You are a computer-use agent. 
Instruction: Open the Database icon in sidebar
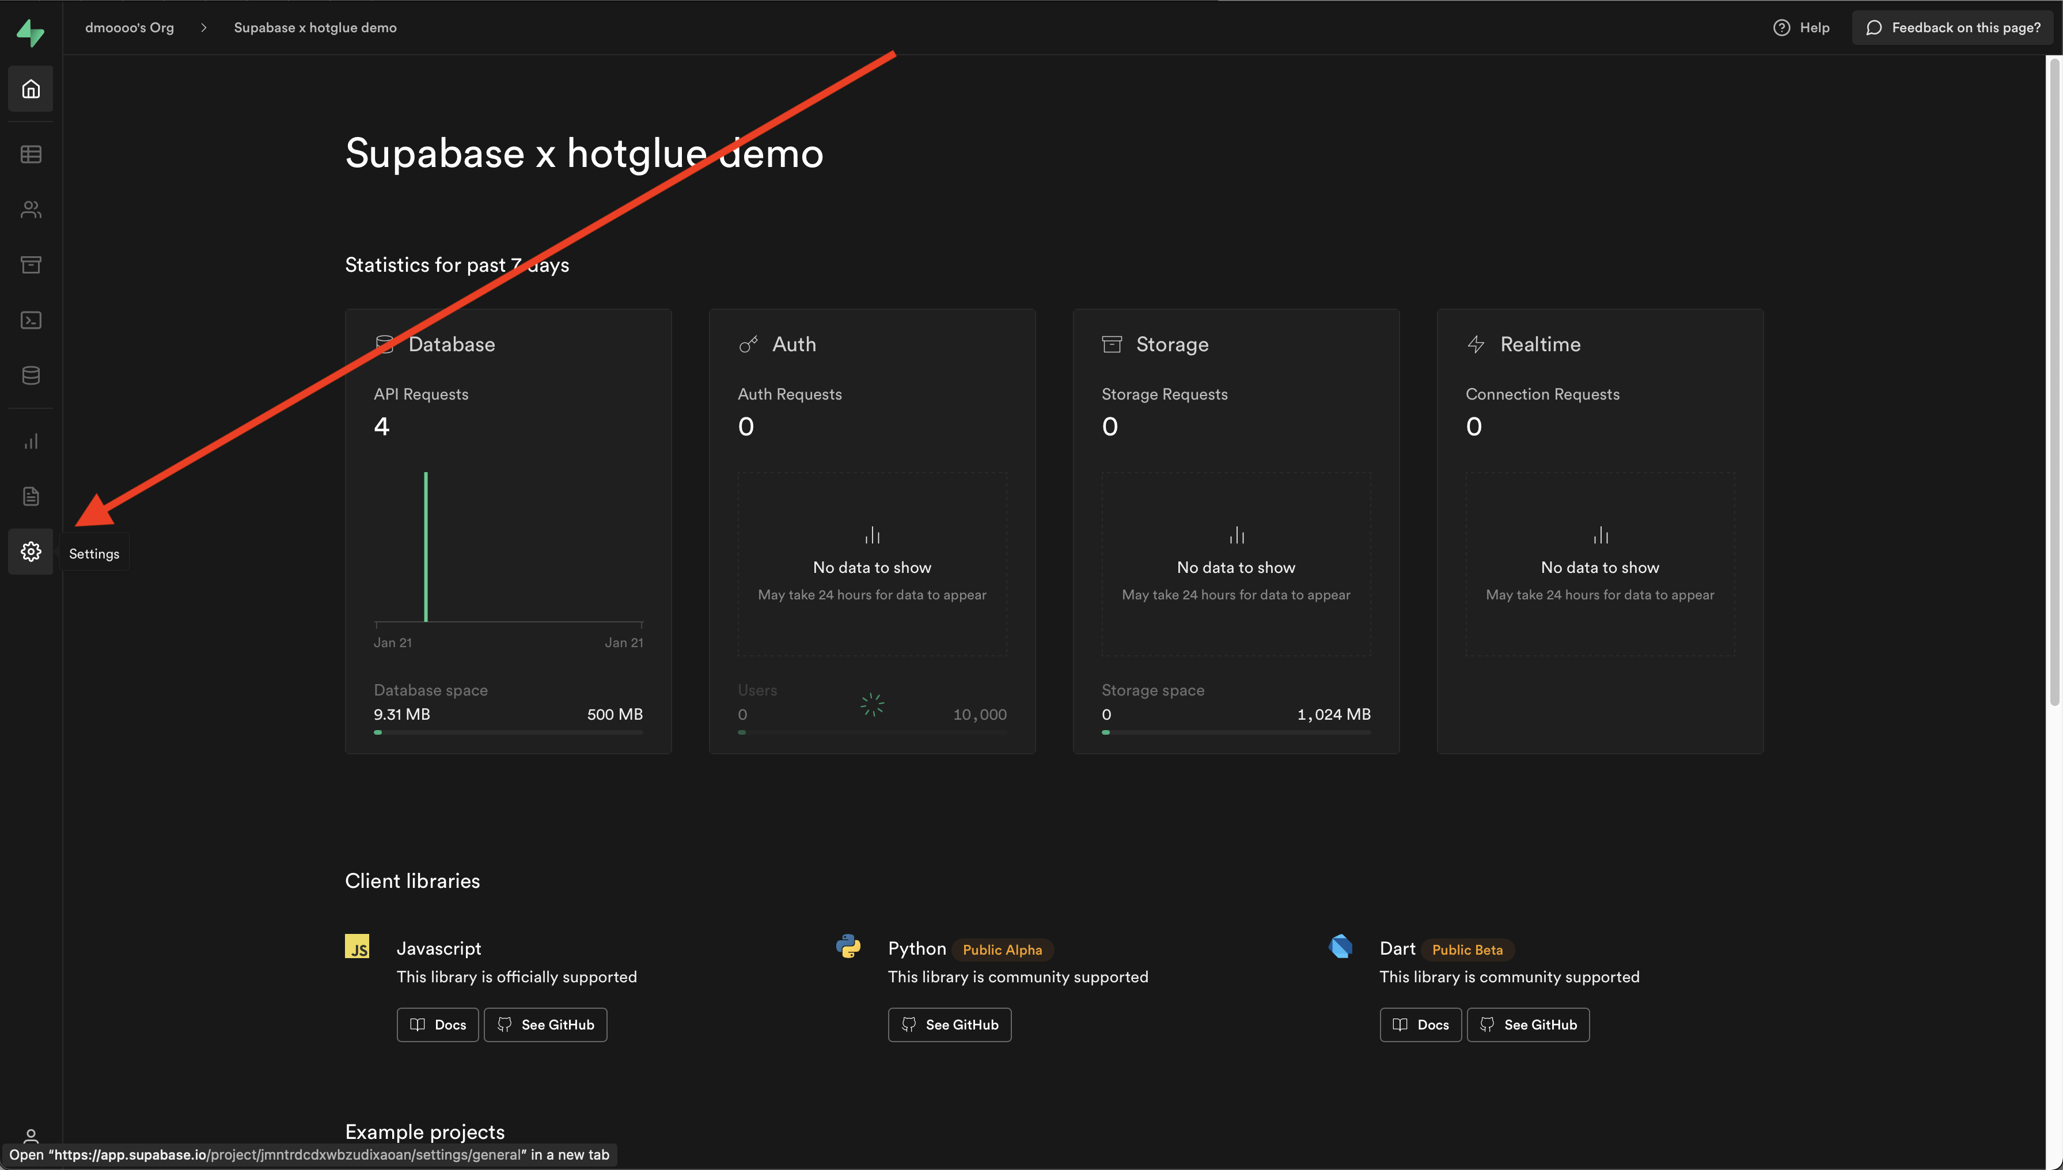click(x=31, y=375)
